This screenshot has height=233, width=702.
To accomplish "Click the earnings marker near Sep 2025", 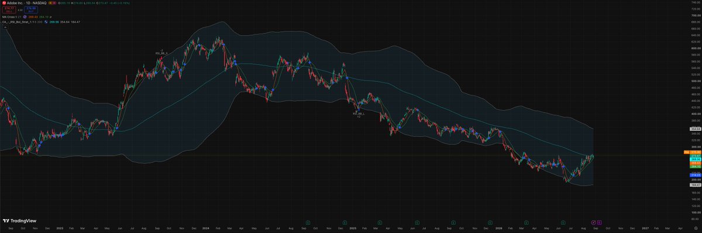I will coord(453,222).
